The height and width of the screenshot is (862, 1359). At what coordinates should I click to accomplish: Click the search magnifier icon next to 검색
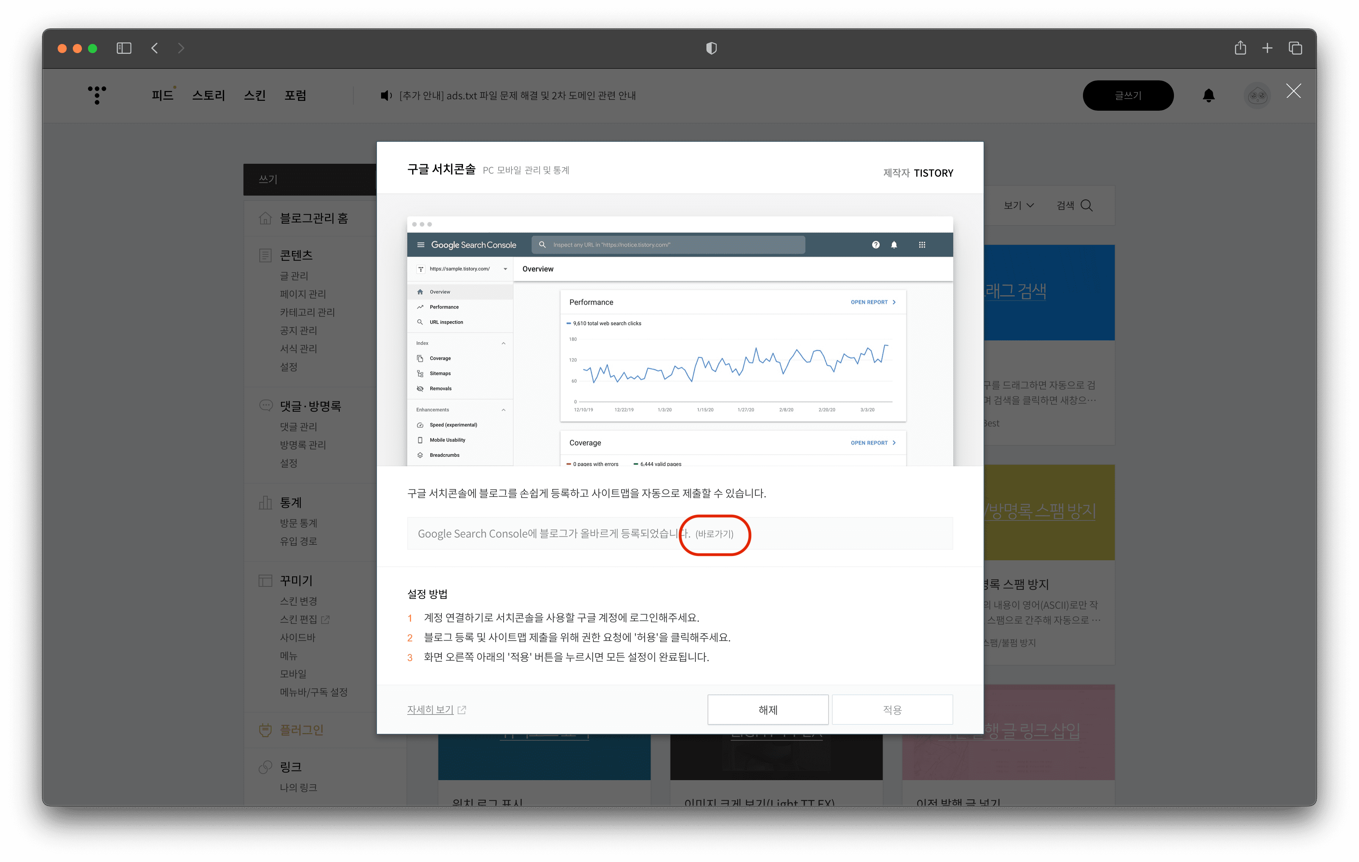tap(1086, 205)
